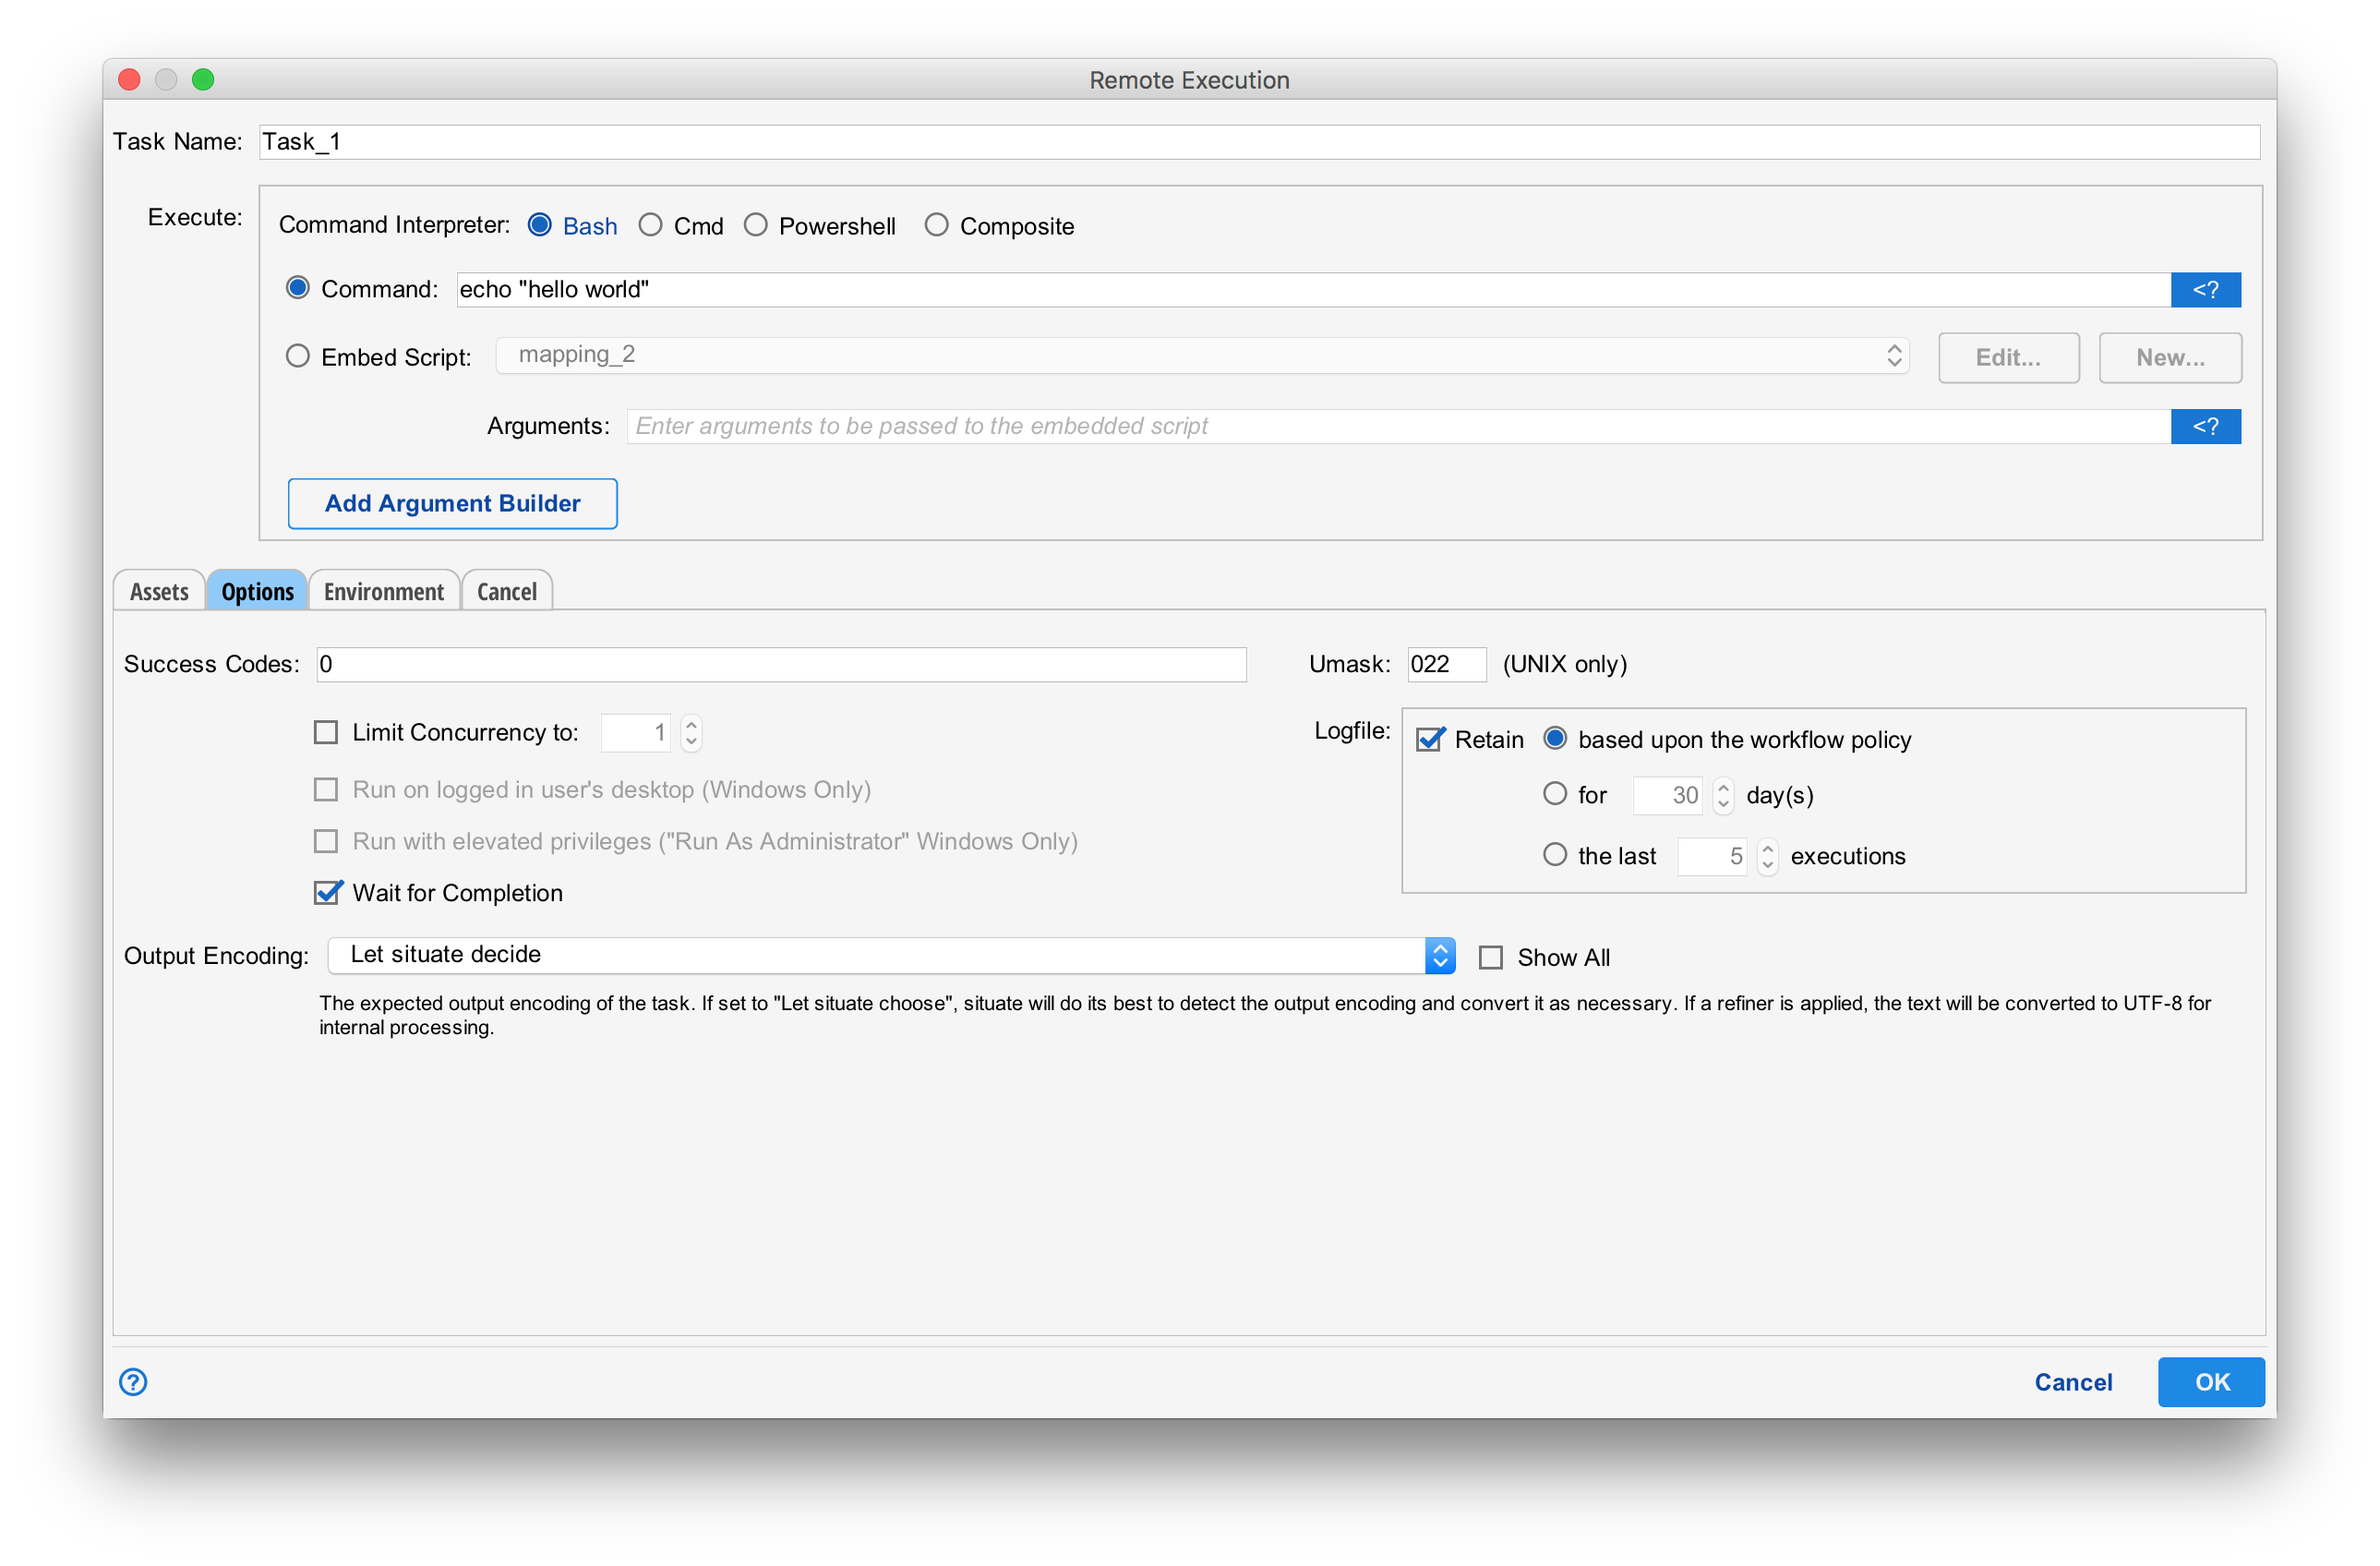Click inside the Success Codes field
The height and width of the screenshot is (1566, 2380).
pos(780,664)
